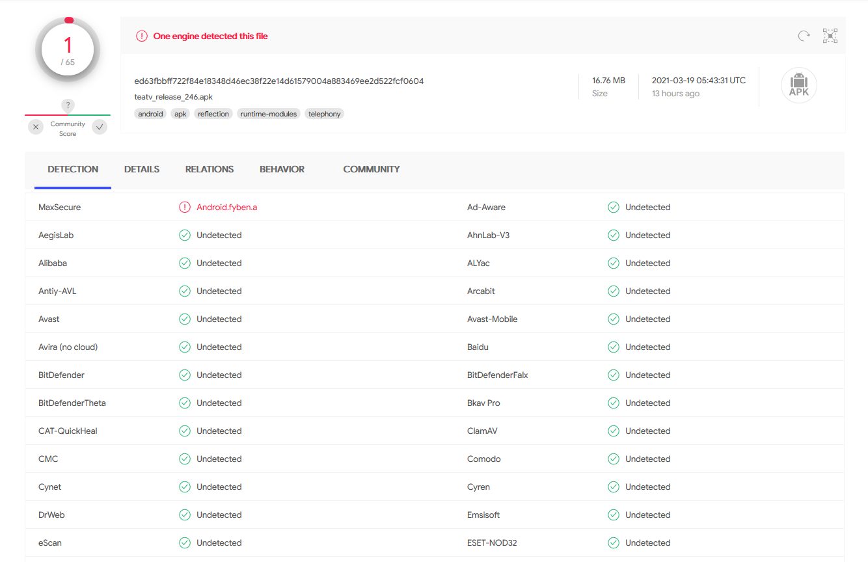Viewport: 868px width, 562px height.
Task: Click the BitDefenderFalx engine name
Action: 498,375
